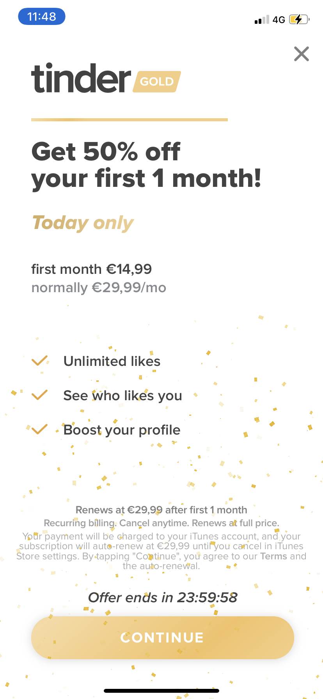Tap the time display in the status bar
This screenshot has height=699, width=323.
click(41, 16)
